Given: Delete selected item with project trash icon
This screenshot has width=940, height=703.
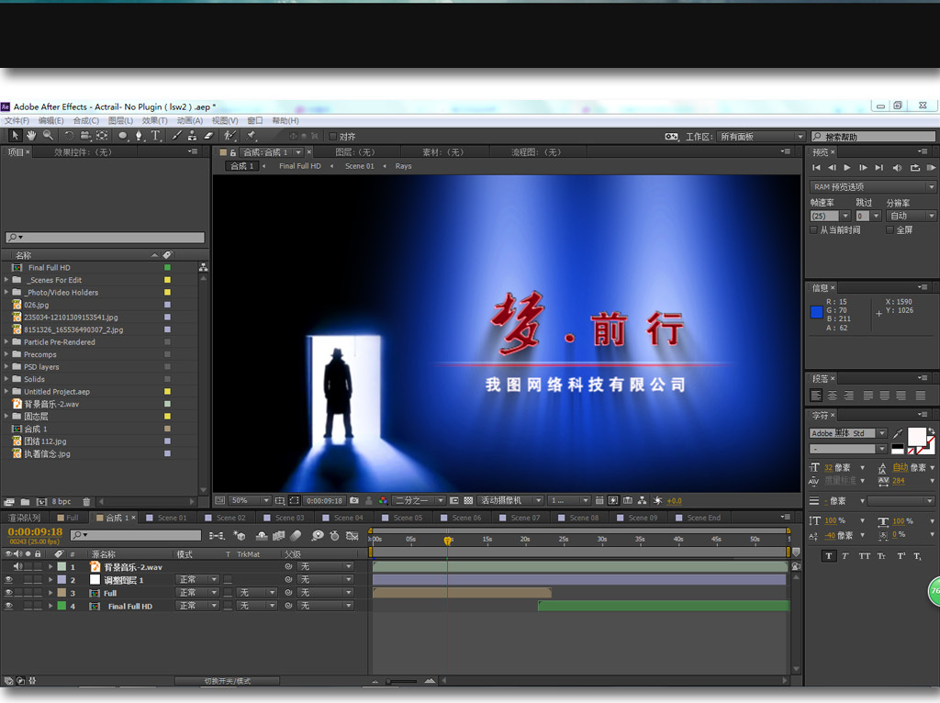Looking at the screenshot, I should click(86, 502).
